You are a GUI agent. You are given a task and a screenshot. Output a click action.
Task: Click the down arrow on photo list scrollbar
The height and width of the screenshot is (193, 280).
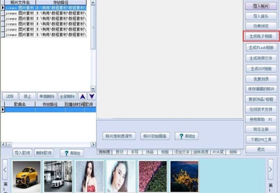(93, 89)
